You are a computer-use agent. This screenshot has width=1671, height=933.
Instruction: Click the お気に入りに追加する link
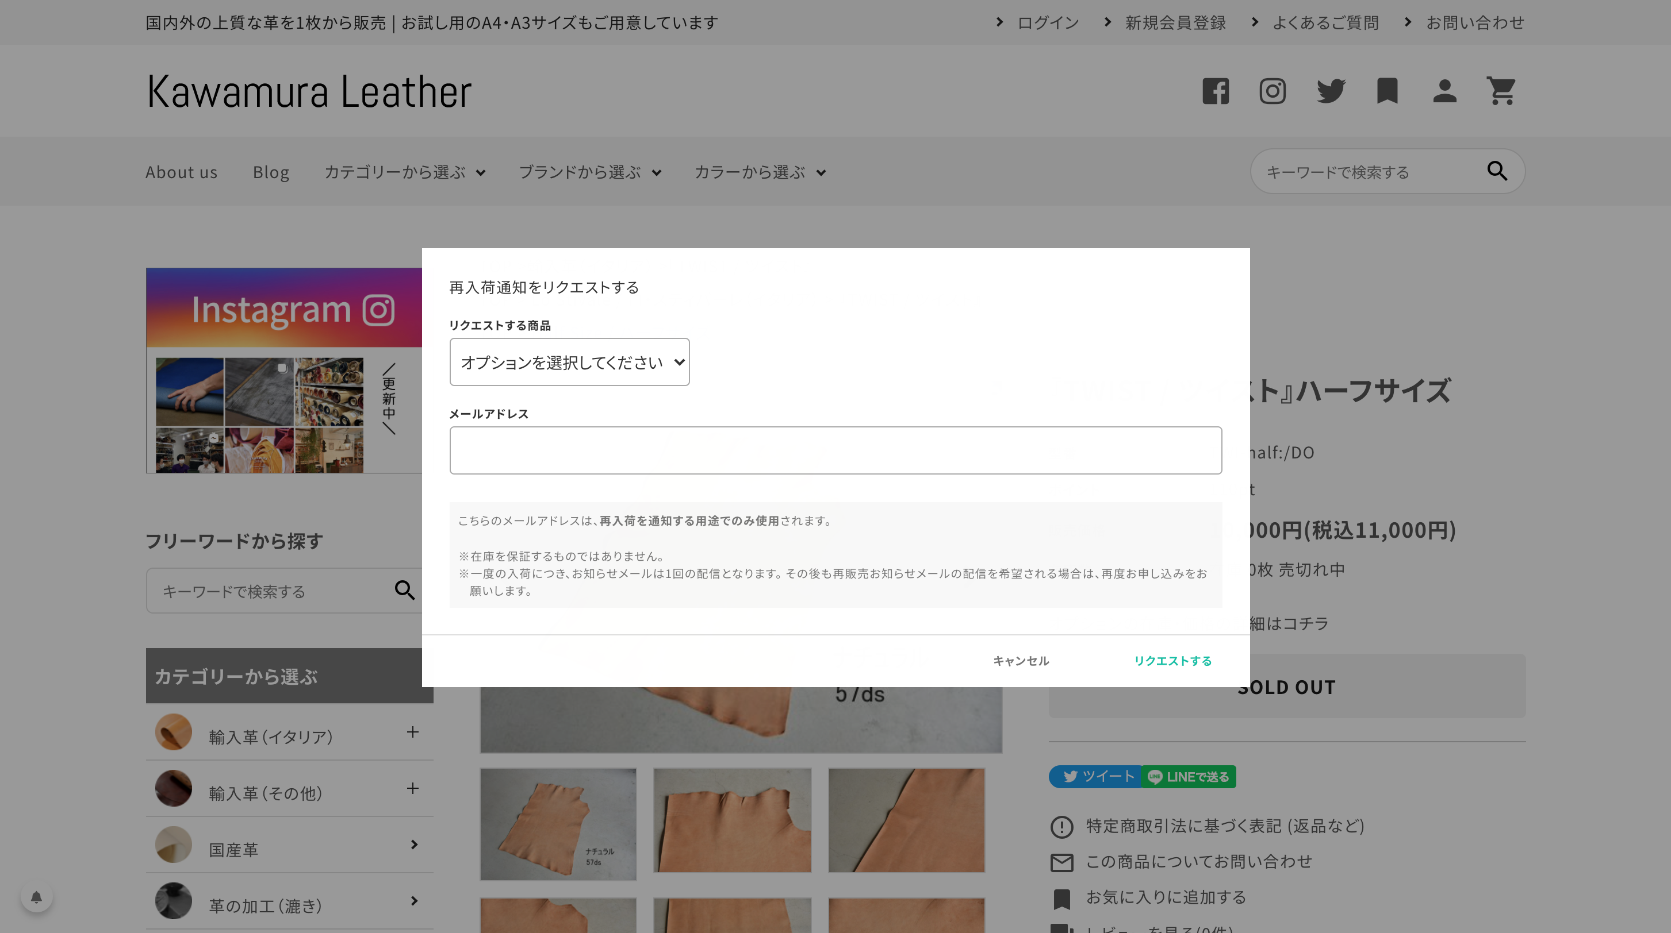click(1166, 897)
